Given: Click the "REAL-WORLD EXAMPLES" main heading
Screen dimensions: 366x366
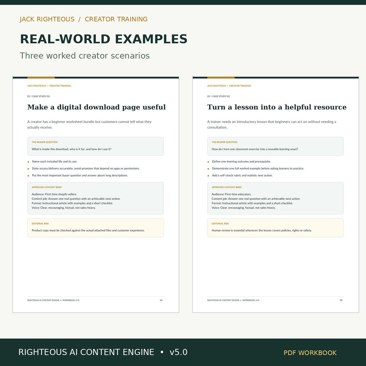Looking at the screenshot, I should click(104, 39).
